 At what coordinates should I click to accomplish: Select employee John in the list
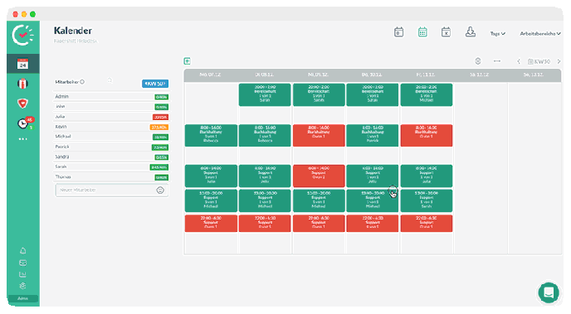pyautogui.click(x=111, y=107)
